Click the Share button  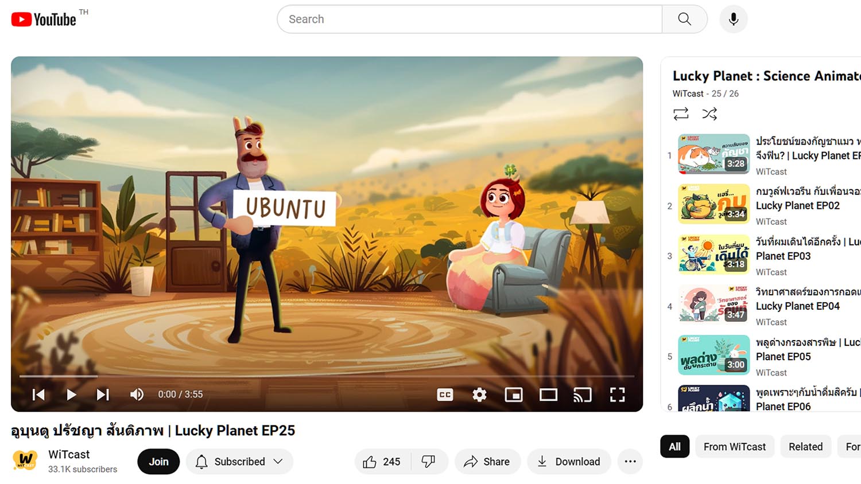[x=487, y=462]
